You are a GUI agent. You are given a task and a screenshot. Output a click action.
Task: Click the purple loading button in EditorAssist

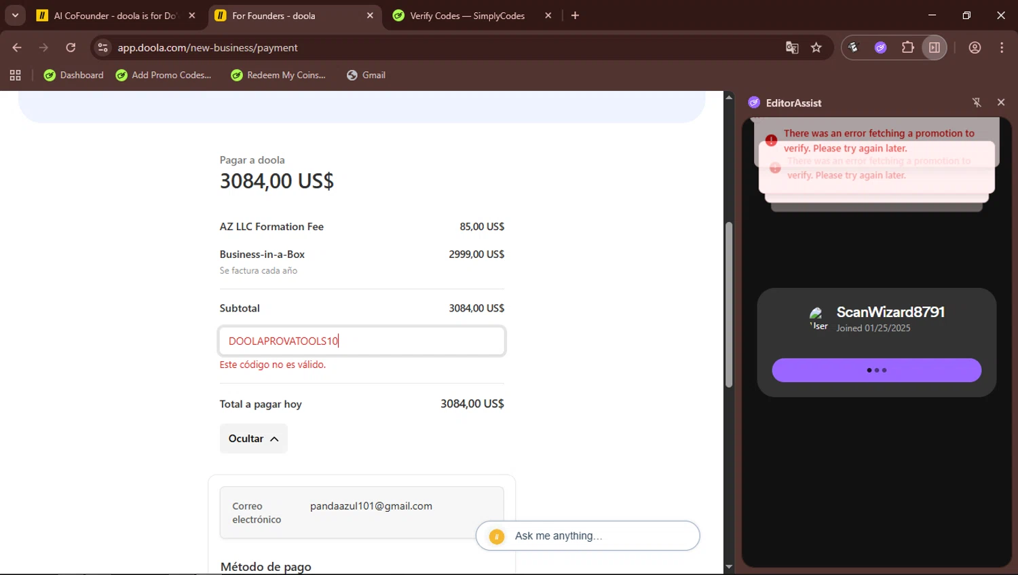[876, 370]
